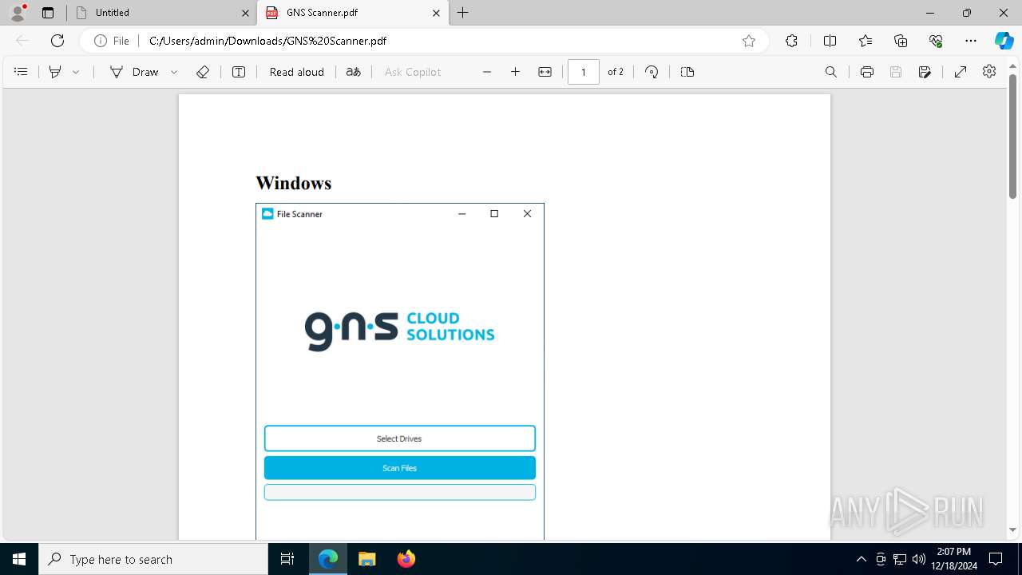Image resolution: width=1022 pixels, height=575 pixels.
Task: Print the PDF document
Action: [x=867, y=72]
